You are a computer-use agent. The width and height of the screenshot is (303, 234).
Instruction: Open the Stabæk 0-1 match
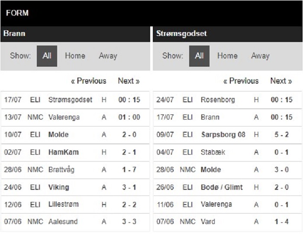pyautogui.click(x=227, y=153)
